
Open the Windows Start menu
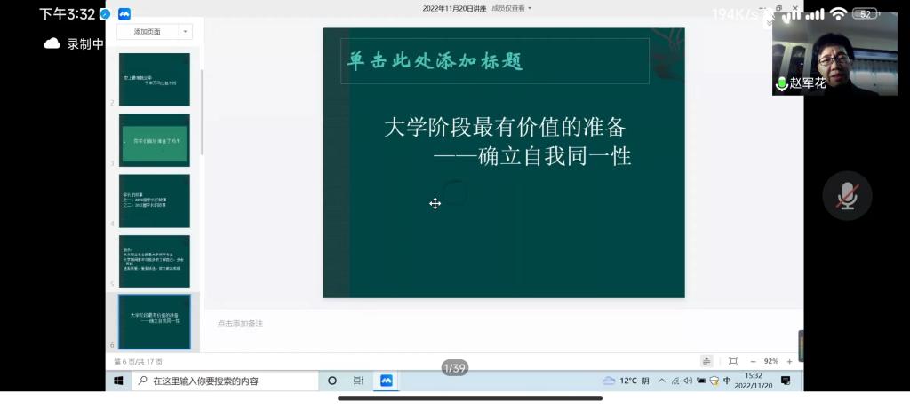(118, 381)
